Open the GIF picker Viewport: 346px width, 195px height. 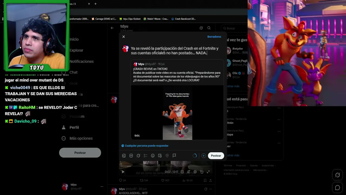pos(131,156)
